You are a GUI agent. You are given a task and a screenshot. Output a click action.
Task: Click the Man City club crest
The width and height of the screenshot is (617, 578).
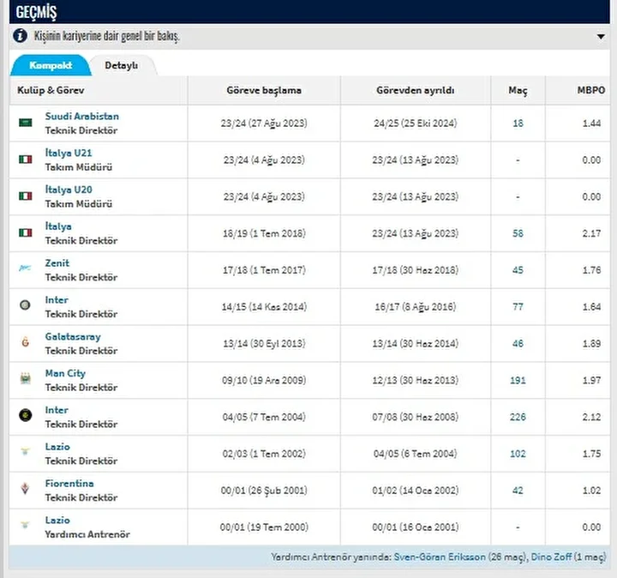click(25, 379)
